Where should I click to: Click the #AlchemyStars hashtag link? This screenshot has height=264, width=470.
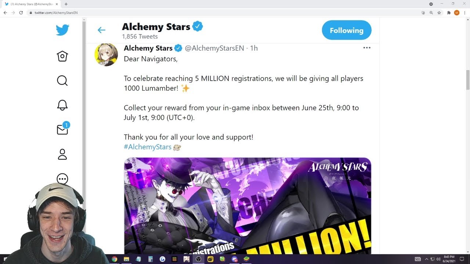pos(148,147)
